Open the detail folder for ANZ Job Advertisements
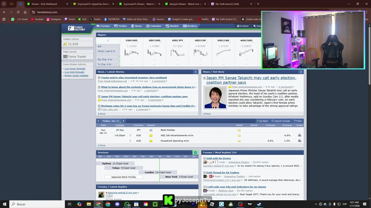The image size is (371, 208). pyautogui.click(x=239, y=135)
